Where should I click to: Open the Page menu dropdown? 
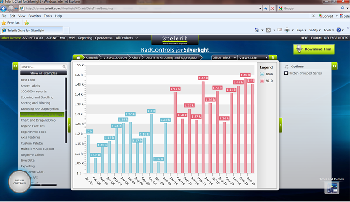301,30
